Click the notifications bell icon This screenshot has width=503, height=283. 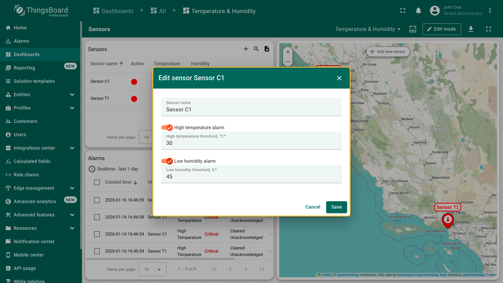(418, 11)
